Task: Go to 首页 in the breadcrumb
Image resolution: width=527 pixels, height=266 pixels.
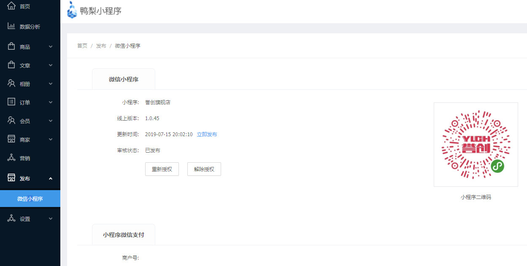Action: pyautogui.click(x=82, y=46)
